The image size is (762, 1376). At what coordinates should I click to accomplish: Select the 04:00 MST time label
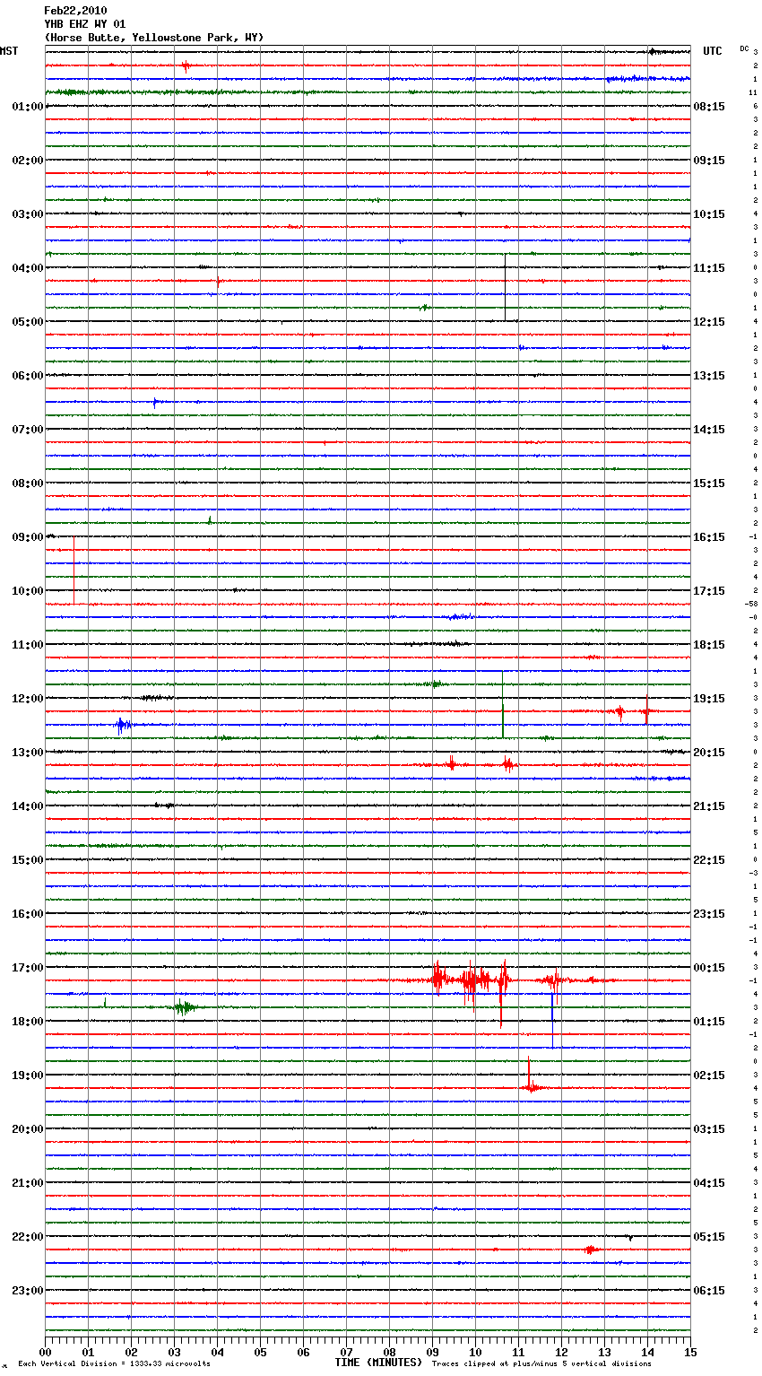(27, 268)
